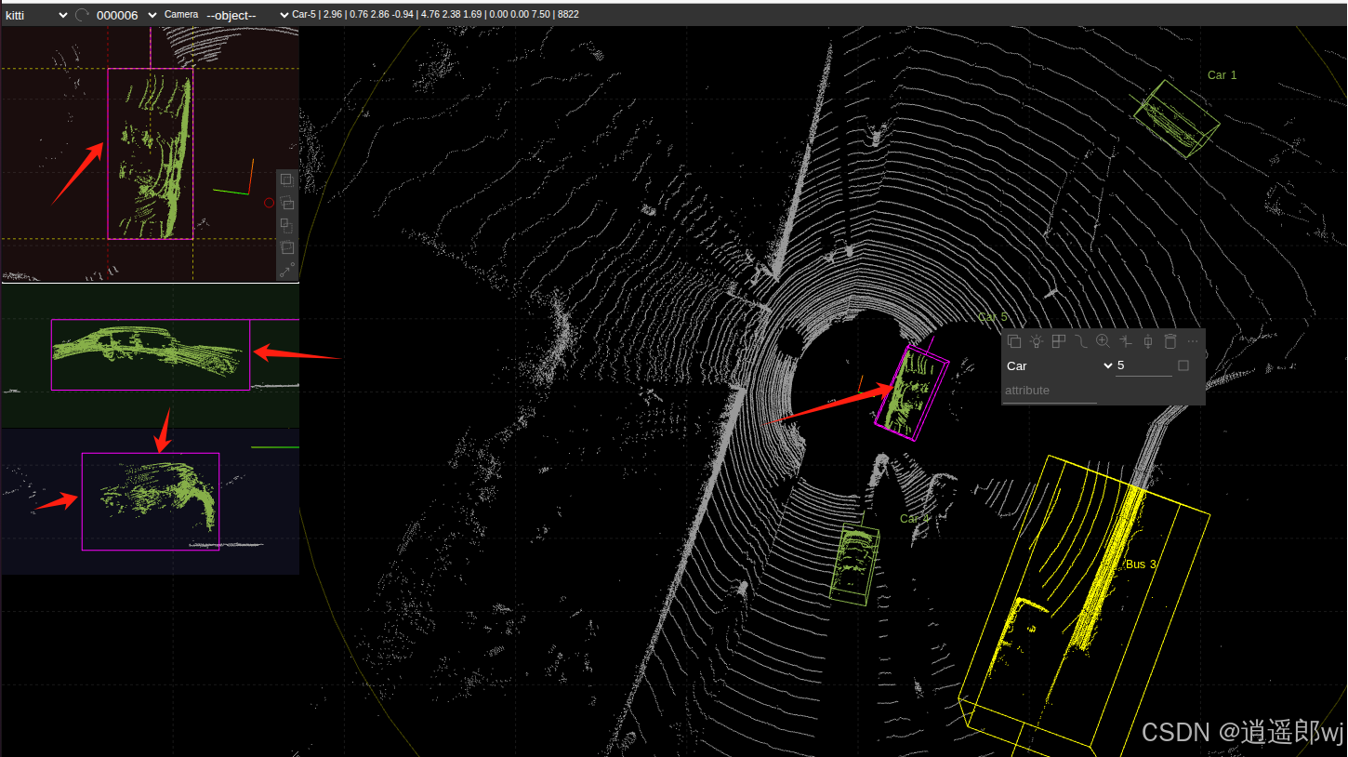Select the Car 1 box label
Viewport: 1348px width, 757px height.
click(1222, 75)
